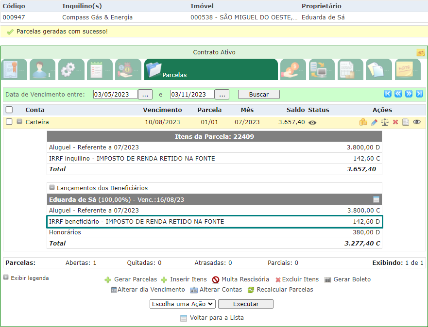428x327 pixels.
Task: Click Carteira balance value 3.657,40
Action: pos(291,122)
